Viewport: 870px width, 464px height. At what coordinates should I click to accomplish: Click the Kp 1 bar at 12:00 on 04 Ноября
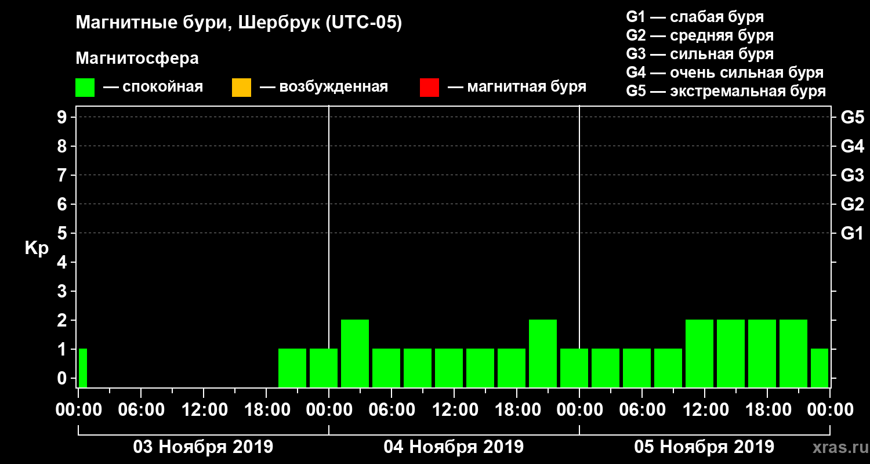[449, 368]
